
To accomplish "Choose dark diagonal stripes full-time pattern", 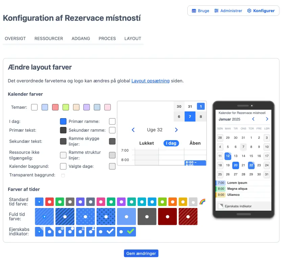I will point(65,216).
